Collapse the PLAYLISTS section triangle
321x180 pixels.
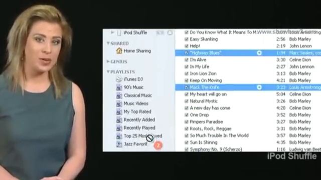point(108,71)
